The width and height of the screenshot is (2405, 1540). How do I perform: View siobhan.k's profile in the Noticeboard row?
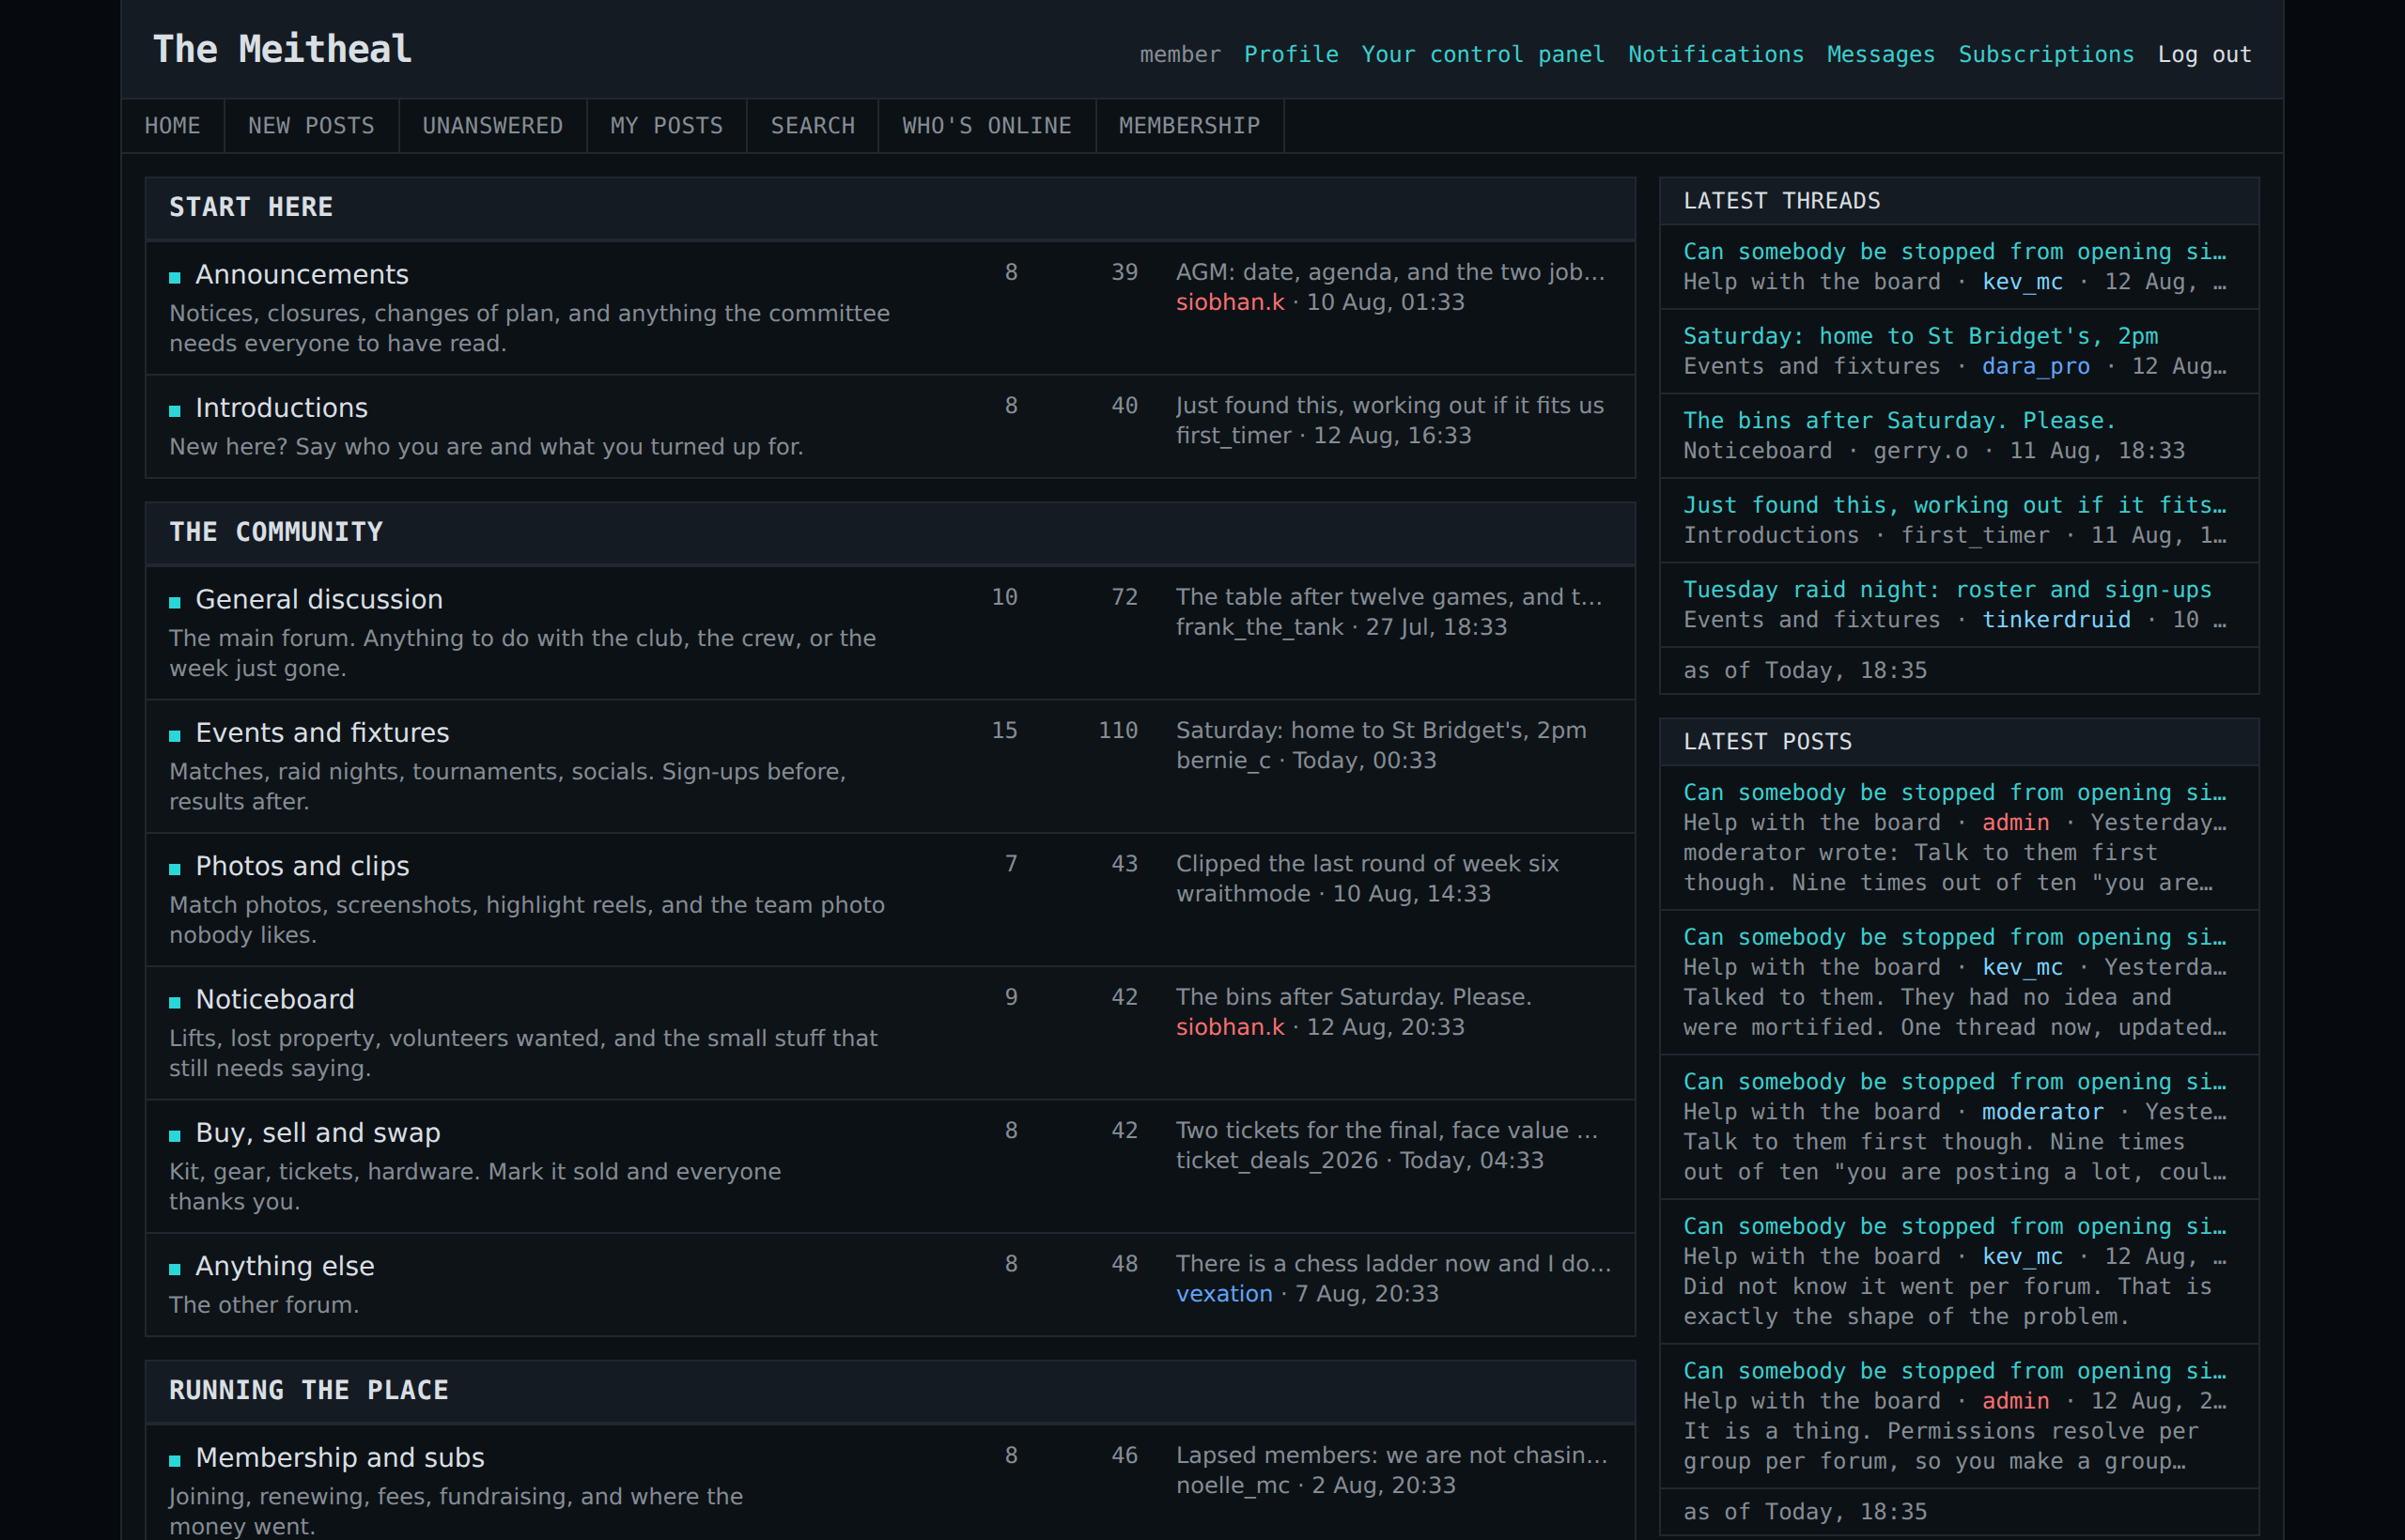point(1230,1027)
